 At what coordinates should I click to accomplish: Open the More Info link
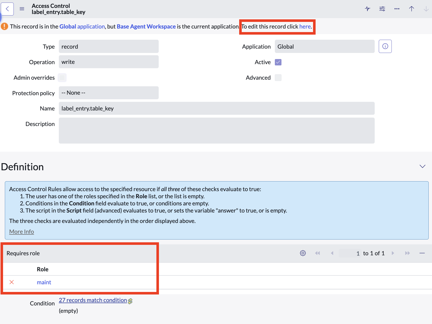[22, 232]
